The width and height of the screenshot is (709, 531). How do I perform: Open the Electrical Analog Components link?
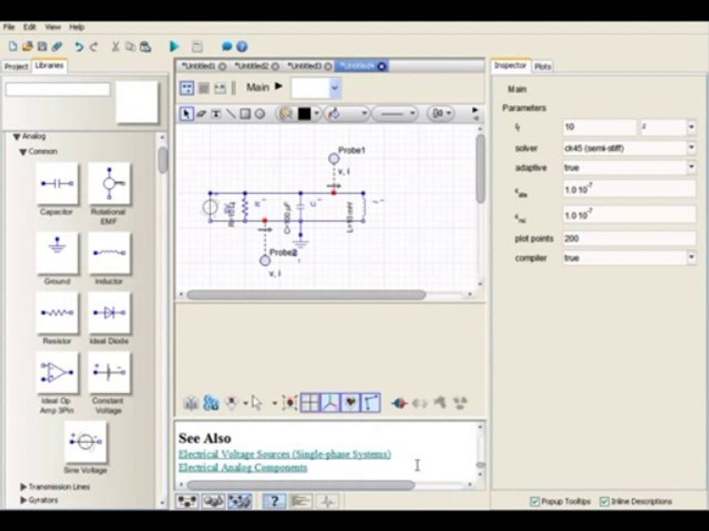[x=243, y=468]
